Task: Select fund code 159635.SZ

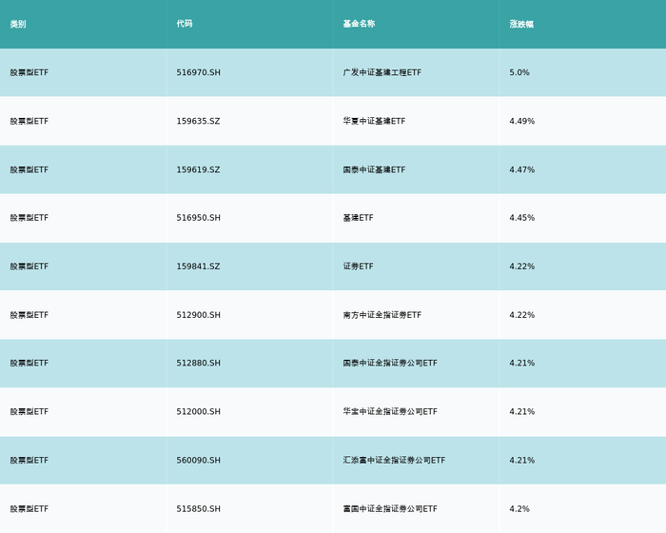Action: [x=198, y=121]
